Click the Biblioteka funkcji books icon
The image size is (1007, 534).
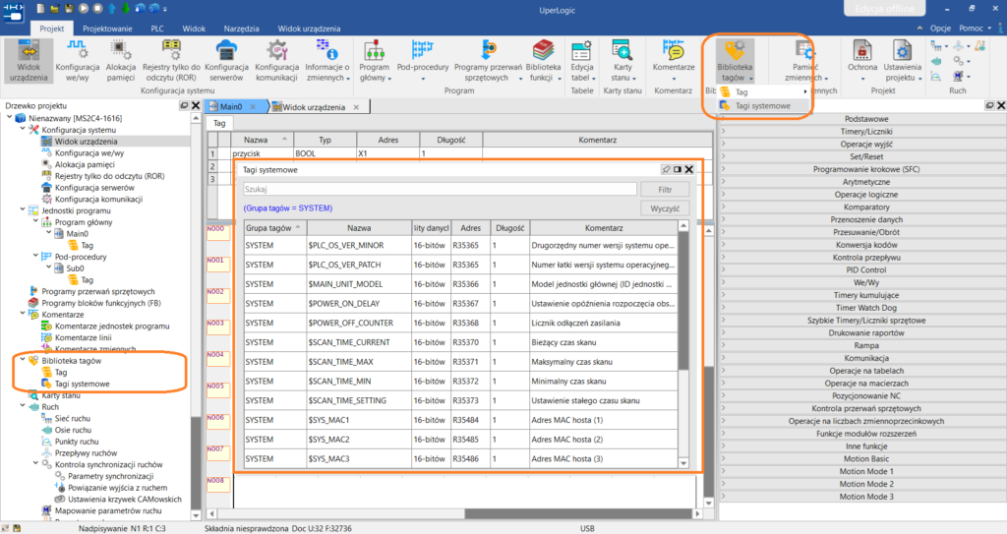tap(543, 50)
